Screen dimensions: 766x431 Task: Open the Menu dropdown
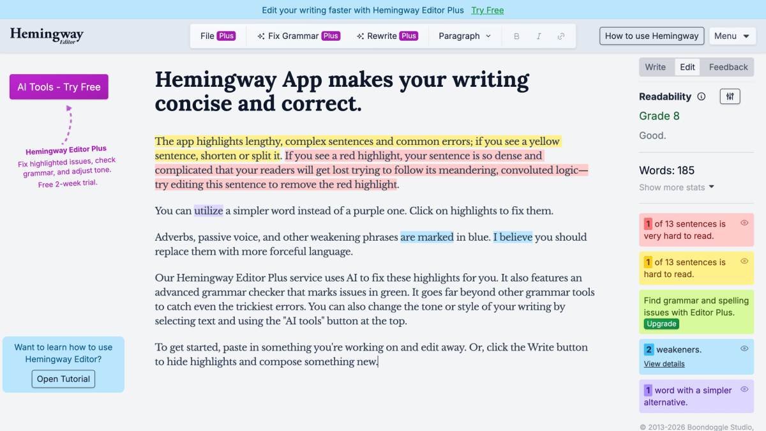click(x=733, y=36)
